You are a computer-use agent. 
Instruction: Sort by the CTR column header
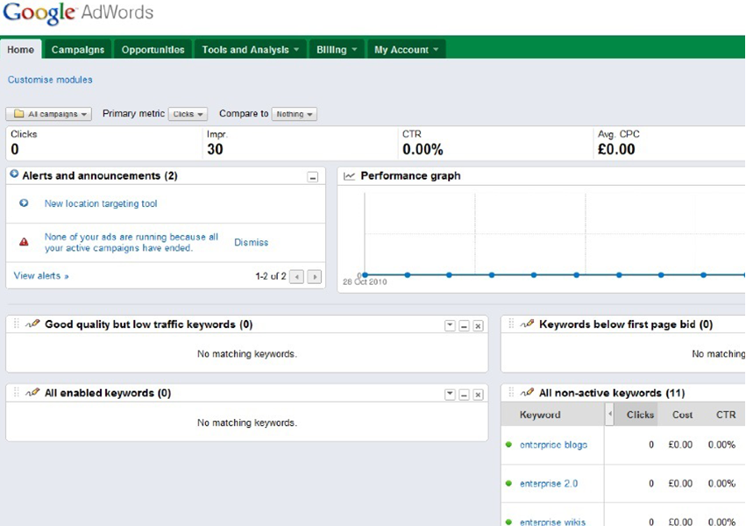(x=726, y=415)
